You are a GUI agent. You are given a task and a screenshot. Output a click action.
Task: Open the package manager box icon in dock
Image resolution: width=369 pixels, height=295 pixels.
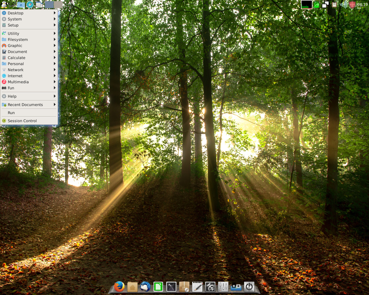pos(184,287)
